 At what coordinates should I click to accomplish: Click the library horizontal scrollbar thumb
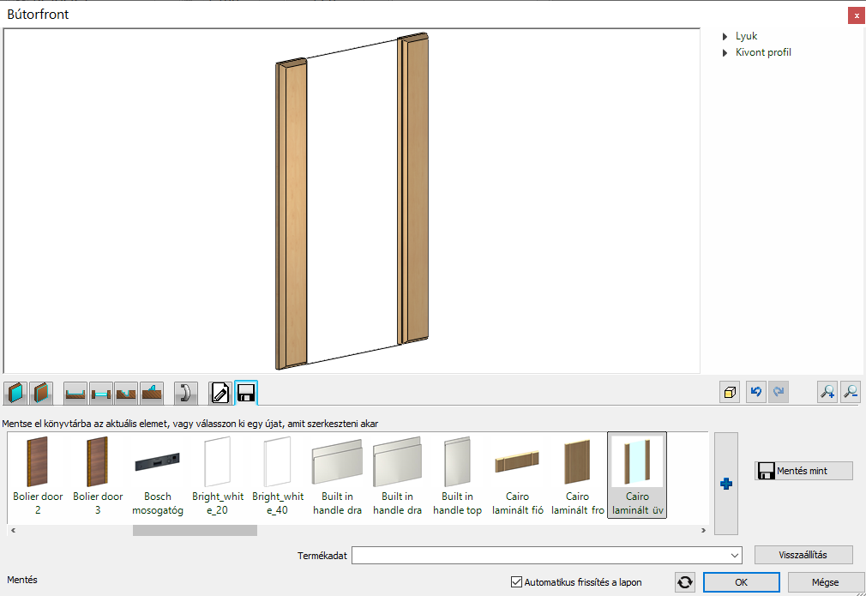[x=195, y=531]
